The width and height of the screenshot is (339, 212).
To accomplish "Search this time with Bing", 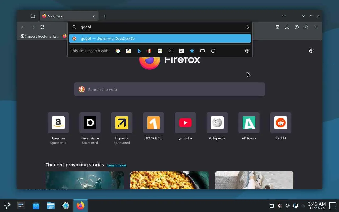I will click(x=139, y=51).
